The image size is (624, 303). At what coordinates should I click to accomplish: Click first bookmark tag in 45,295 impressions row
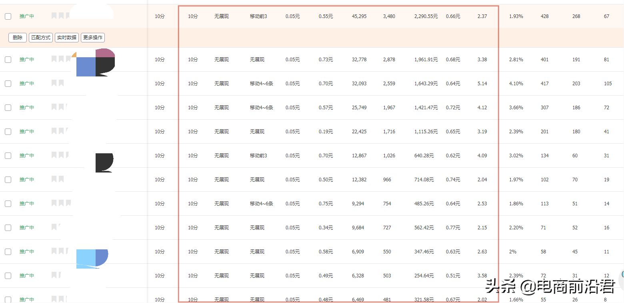tap(54, 16)
